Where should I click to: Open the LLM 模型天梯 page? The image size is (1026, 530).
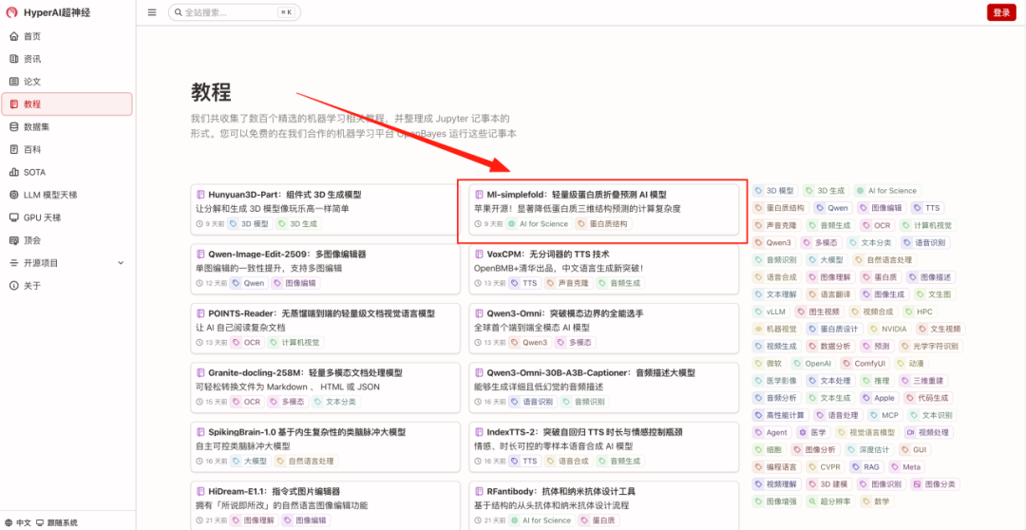pos(49,195)
